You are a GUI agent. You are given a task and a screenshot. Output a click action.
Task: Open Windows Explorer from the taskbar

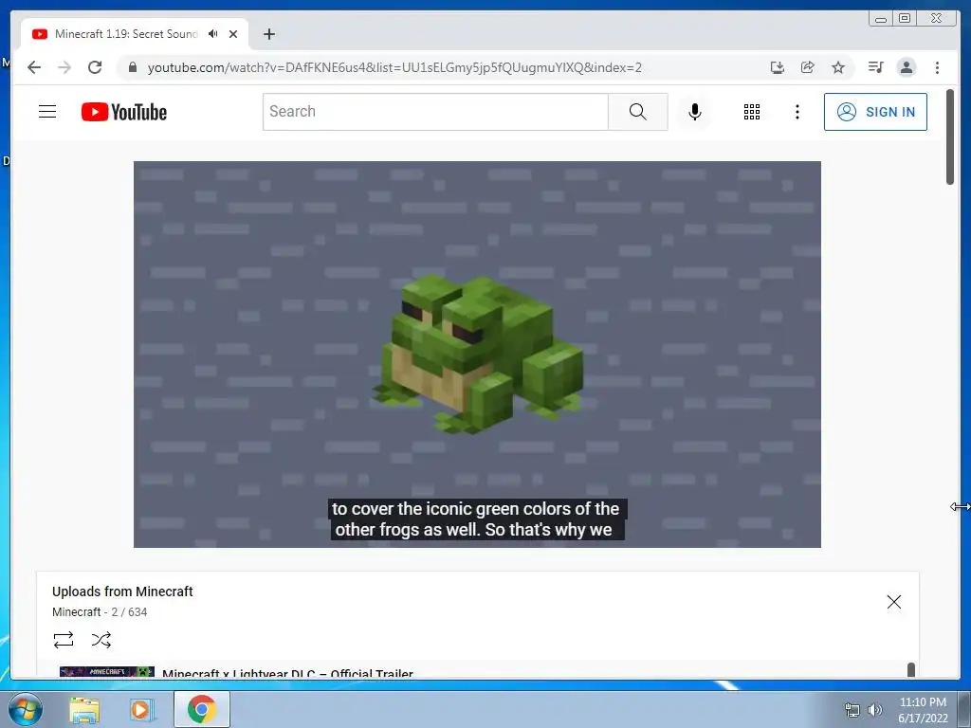click(x=84, y=710)
